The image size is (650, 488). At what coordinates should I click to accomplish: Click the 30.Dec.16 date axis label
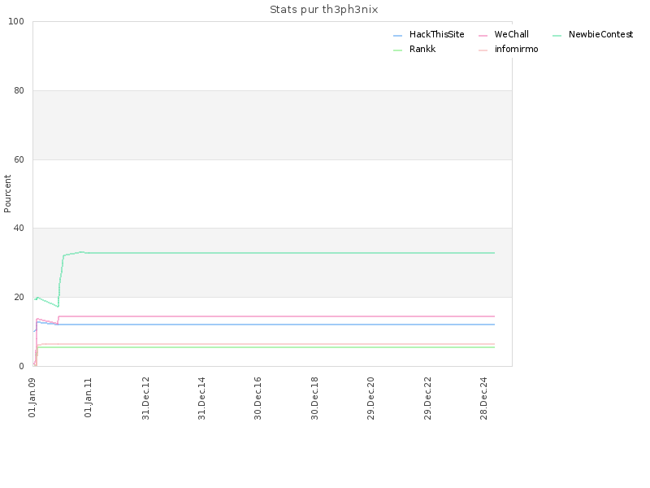(258, 398)
